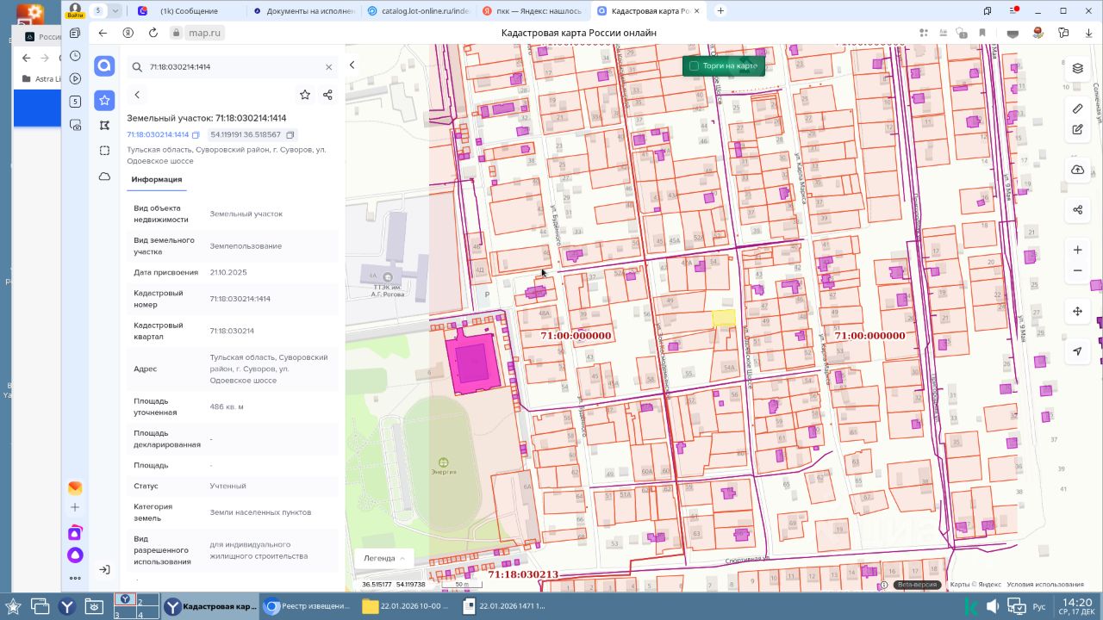Click the edit/draw note tool on map
Screen dimensions: 1103x620
tap(1077, 130)
